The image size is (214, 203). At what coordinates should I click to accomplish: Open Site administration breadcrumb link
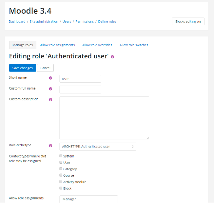[x=44, y=21]
